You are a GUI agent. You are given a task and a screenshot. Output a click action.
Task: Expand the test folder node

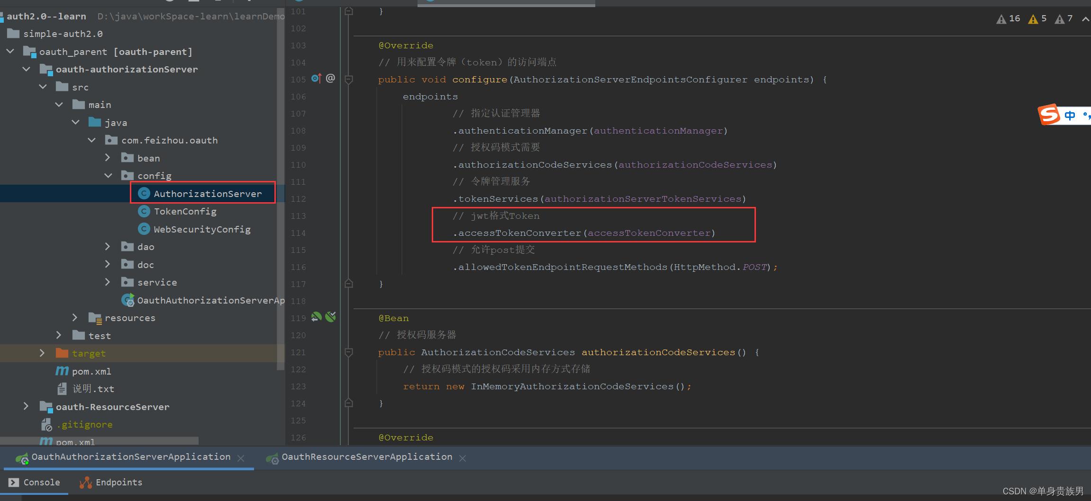click(x=59, y=335)
